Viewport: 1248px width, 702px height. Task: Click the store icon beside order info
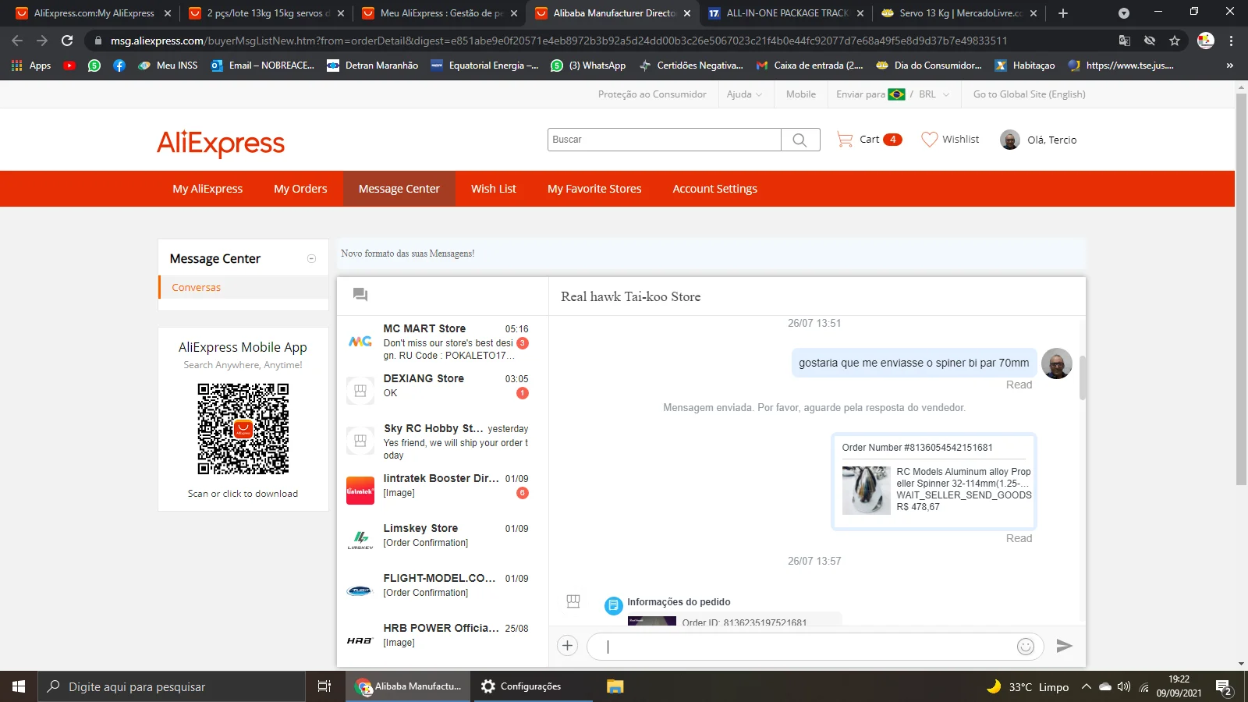(x=573, y=601)
